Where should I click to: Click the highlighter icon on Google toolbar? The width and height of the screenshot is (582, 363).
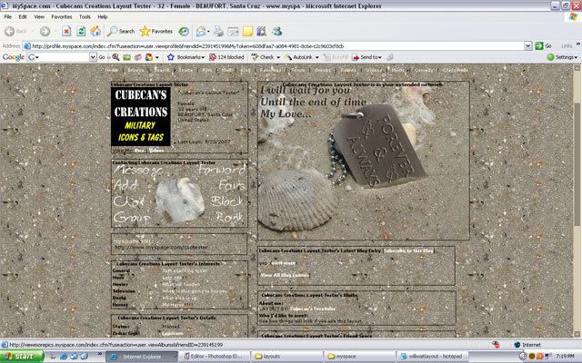pyautogui.click(x=390, y=57)
